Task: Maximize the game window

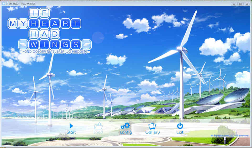Action: point(240,4)
